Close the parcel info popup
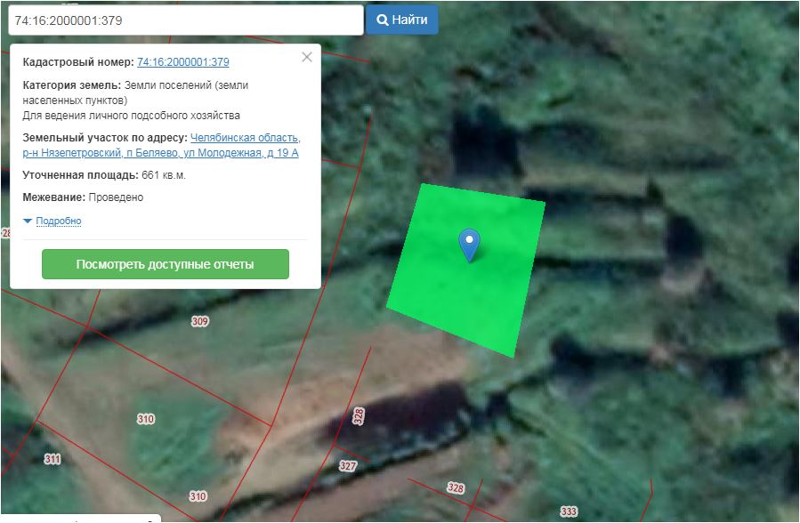Screen dimensions: 800x523 (307, 57)
